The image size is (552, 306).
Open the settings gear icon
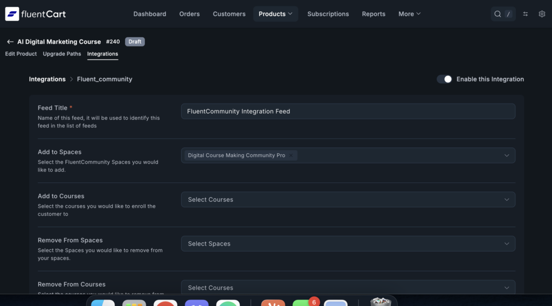(542, 14)
